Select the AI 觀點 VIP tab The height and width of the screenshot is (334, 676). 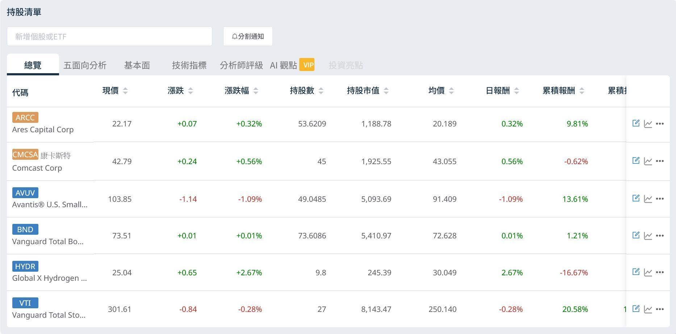tap(292, 65)
